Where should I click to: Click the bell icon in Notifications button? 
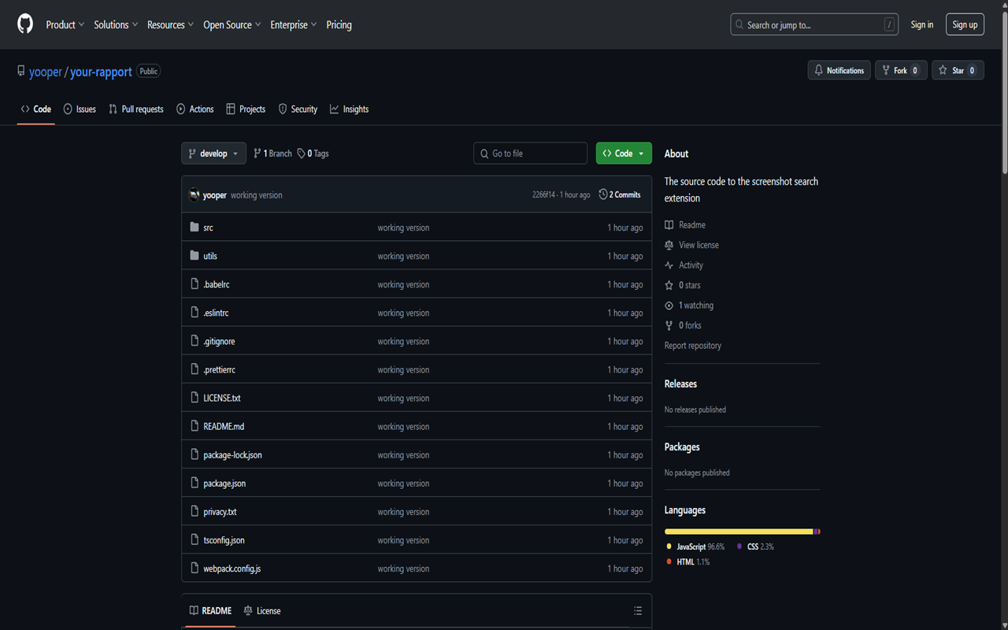point(819,71)
